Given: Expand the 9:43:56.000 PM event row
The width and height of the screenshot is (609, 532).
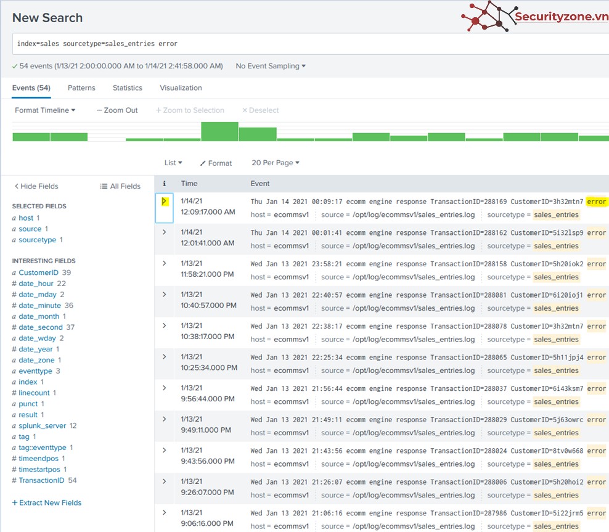Looking at the screenshot, I should [165, 450].
